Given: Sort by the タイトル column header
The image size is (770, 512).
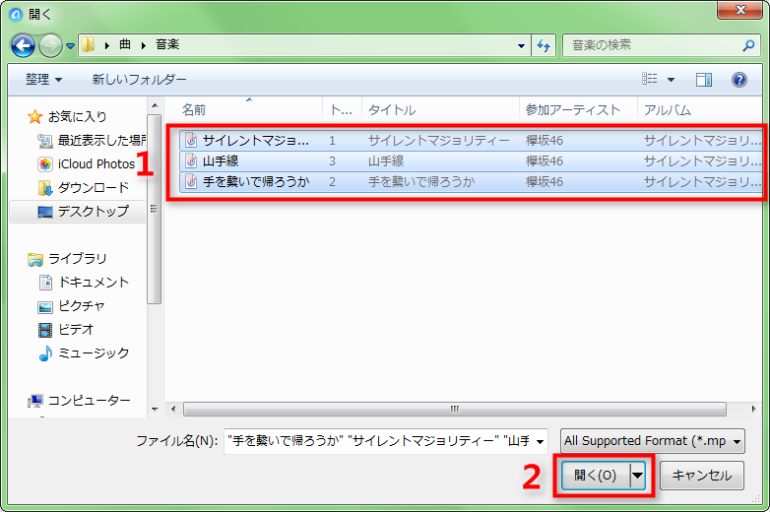Looking at the screenshot, I should [440, 109].
